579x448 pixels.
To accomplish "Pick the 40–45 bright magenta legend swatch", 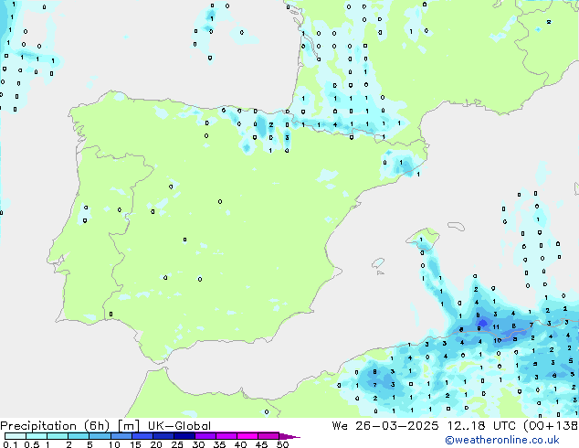I will click(247, 436).
